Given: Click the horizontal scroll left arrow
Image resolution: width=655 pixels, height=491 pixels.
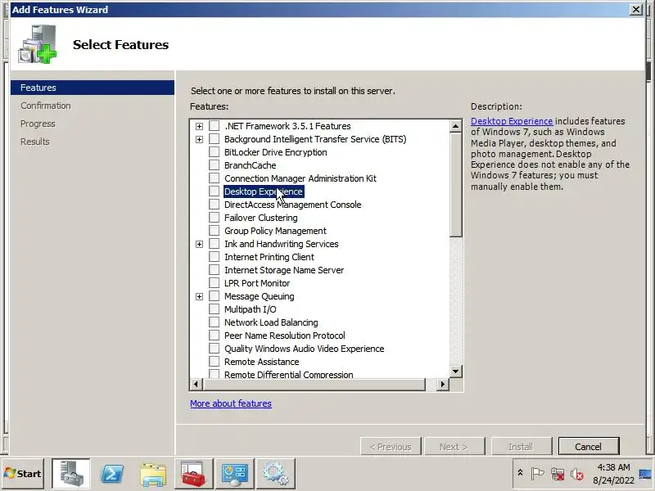Looking at the screenshot, I should [x=196, y=384].
